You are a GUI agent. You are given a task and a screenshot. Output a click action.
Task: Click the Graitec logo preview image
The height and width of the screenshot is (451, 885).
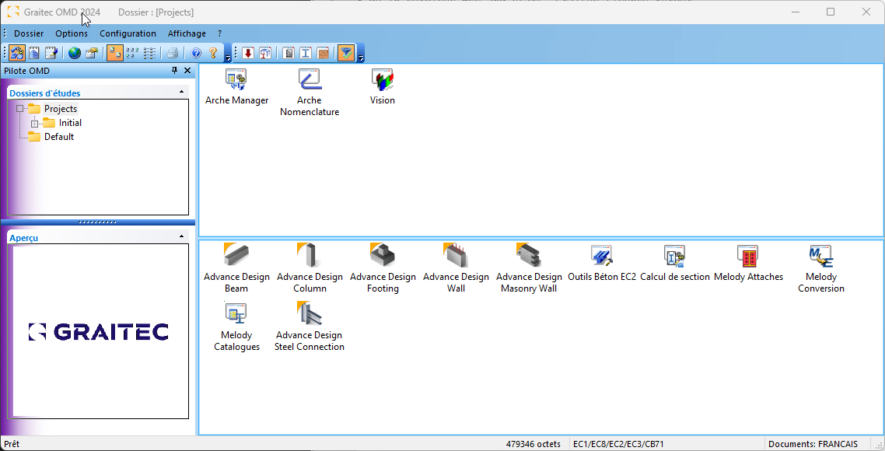coord(99,332)
